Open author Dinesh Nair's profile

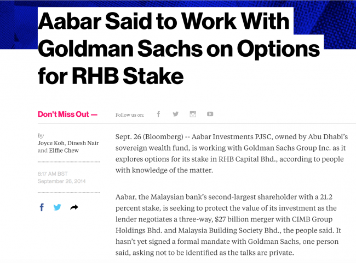83,143
